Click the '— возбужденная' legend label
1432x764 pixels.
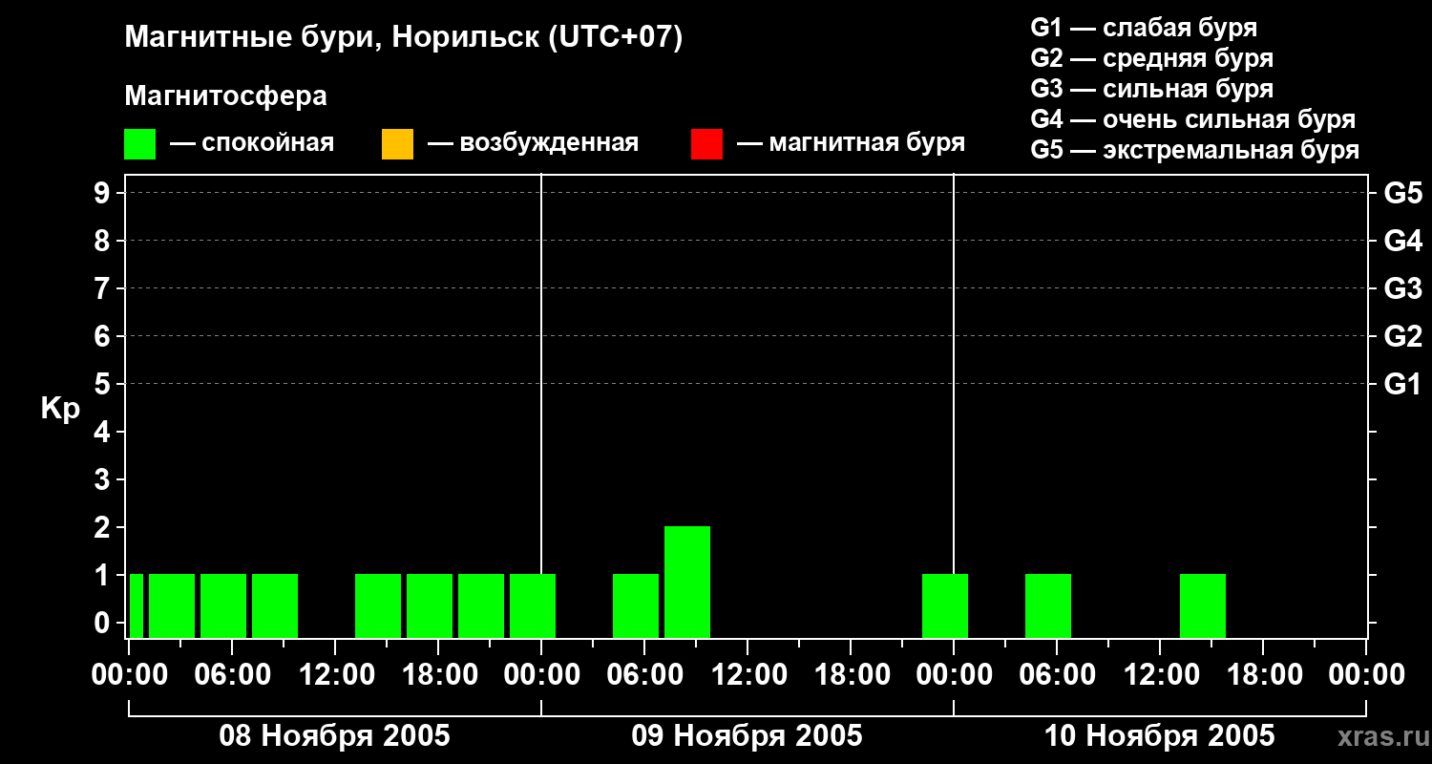point(533,143)
